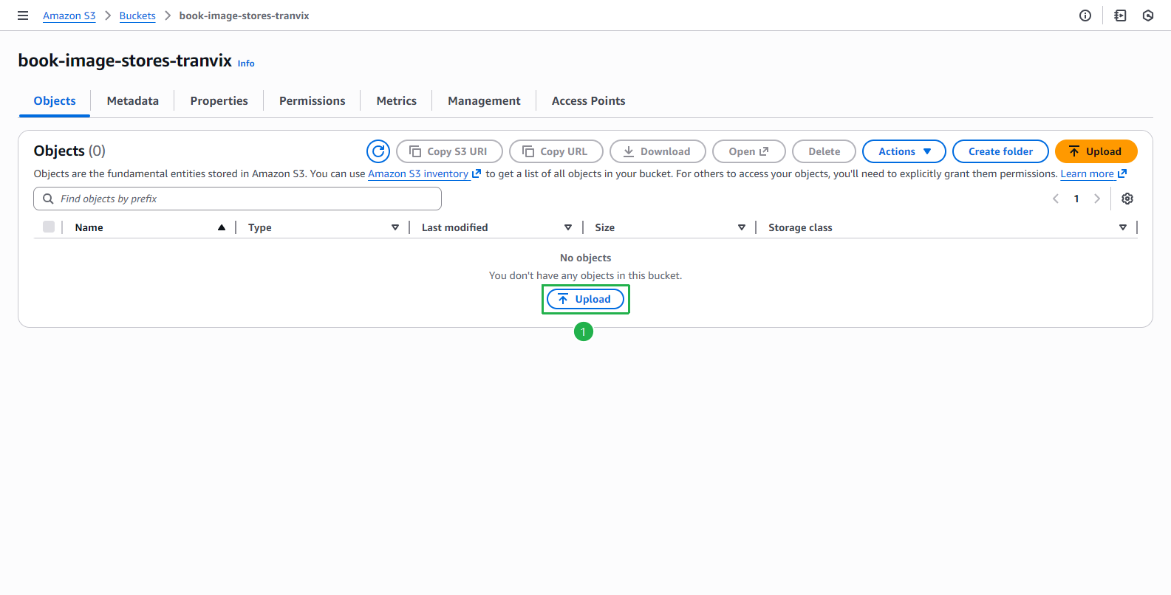Screen dimensions: 1171x595
Task: Open the Size column sort arrow
Action: point(742,227)
